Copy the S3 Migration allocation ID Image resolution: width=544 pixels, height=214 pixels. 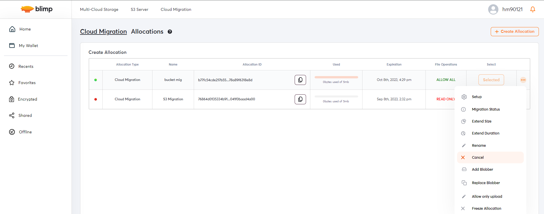coord(300,99)
